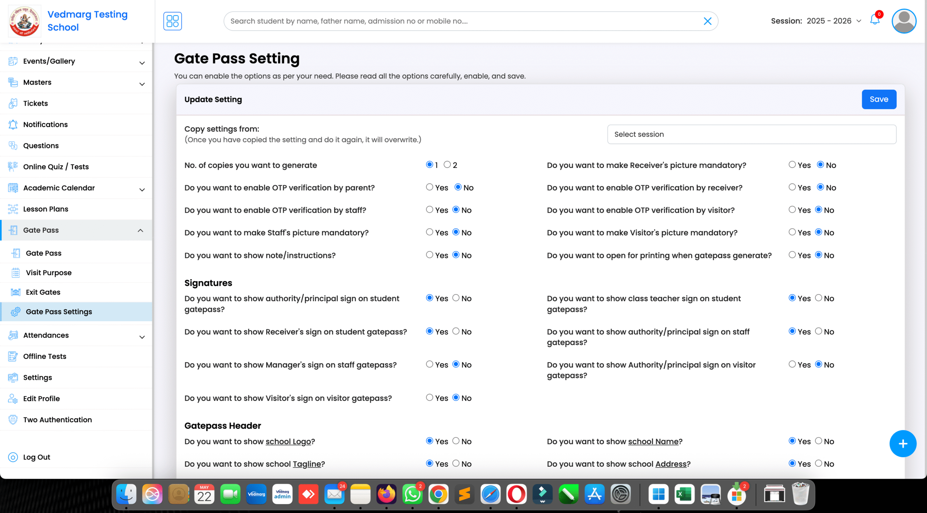The width and height of the screenshot is (927, 513).
Task: Clear the search with the X icon
Action: pos(708,21)
